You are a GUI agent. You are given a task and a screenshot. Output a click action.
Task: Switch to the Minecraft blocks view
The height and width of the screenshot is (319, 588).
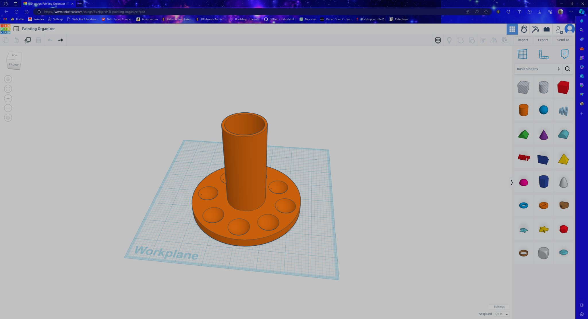[535, 29]
